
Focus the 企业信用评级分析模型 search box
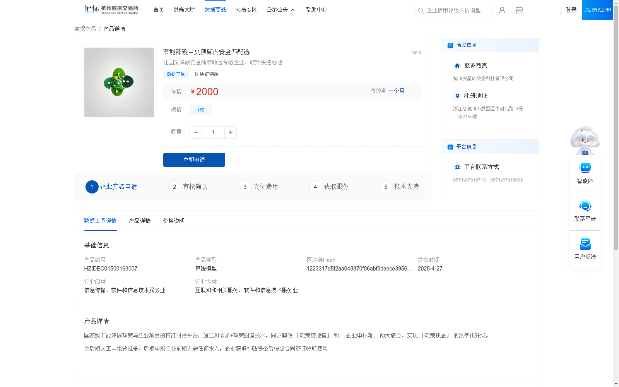click(x=453, y=10)
